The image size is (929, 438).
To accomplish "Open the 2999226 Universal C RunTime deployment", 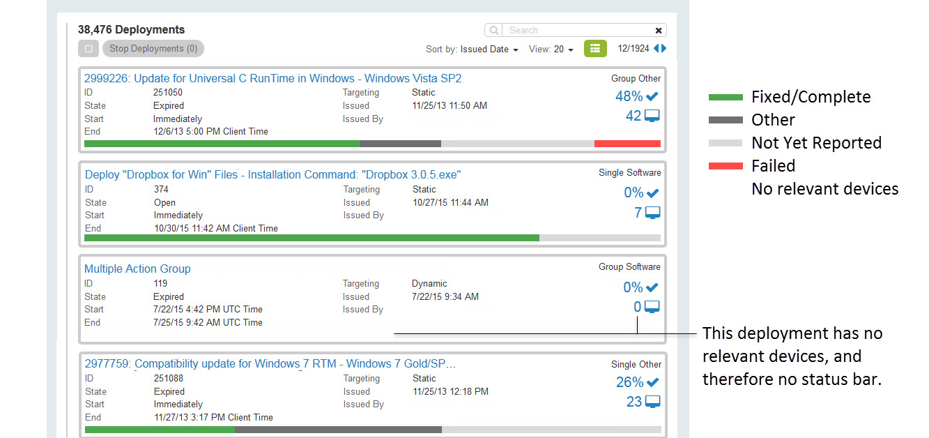I will click(x=272, y=78).
